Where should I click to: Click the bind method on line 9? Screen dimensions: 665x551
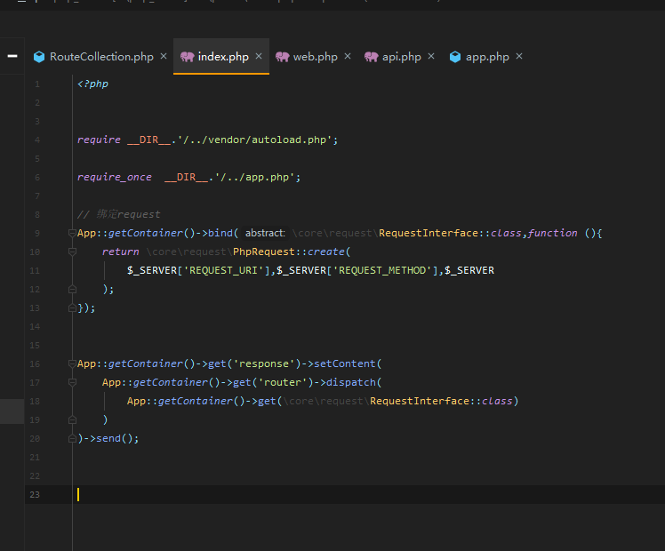pos(220,233)
